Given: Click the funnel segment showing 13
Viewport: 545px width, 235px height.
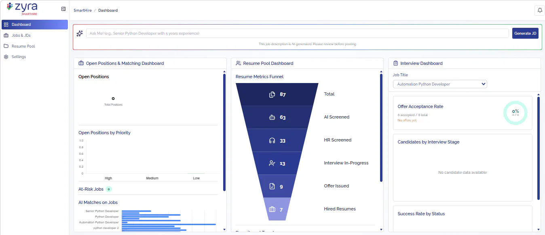Looking at the screenshot, I should [277, 163].
